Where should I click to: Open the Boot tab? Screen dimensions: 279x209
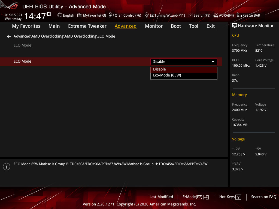176,26
